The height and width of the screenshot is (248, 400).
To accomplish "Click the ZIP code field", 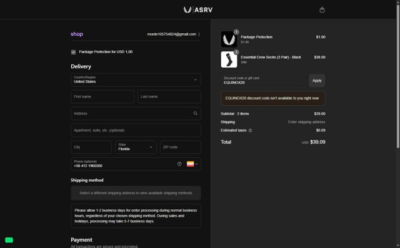I will (181, 147).
